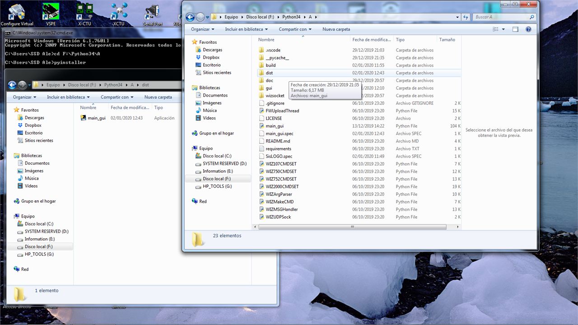Click Disco local (F:) in the dist window address bar
The height and width of the screenshot is (325, 578).
82,85
